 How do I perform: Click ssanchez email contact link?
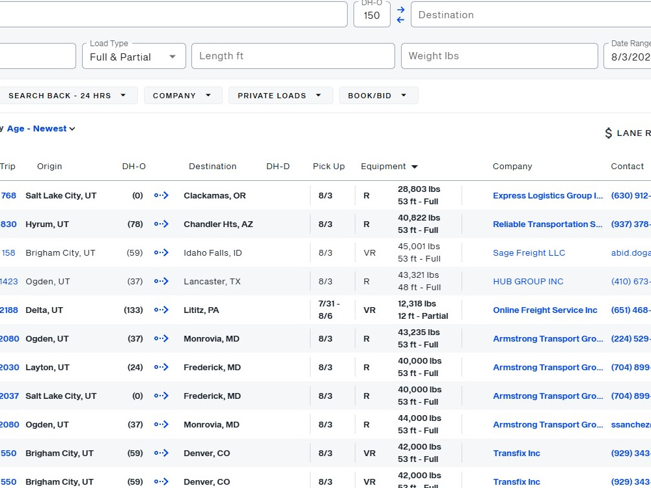point(631,424)
